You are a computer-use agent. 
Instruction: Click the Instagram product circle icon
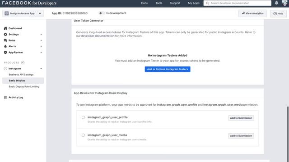coord(5,68)
